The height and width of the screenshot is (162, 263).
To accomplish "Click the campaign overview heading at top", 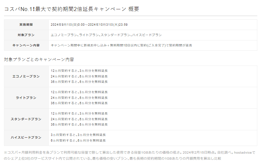I will click(x=71, y=9).
